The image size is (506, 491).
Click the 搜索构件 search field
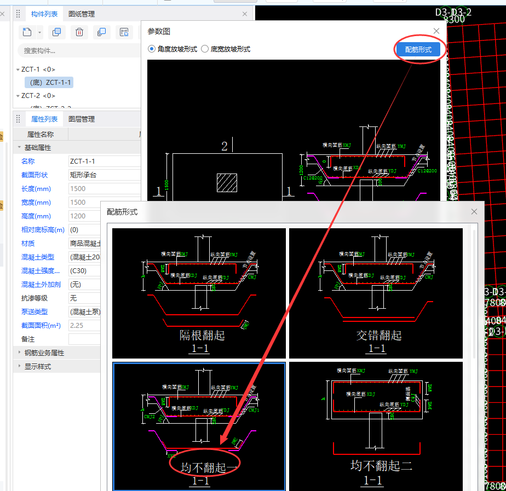click(77, 51)
